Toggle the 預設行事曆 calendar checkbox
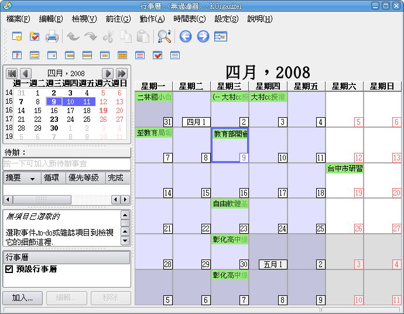Viewport: 404px width, 314px height. point(9,269)
